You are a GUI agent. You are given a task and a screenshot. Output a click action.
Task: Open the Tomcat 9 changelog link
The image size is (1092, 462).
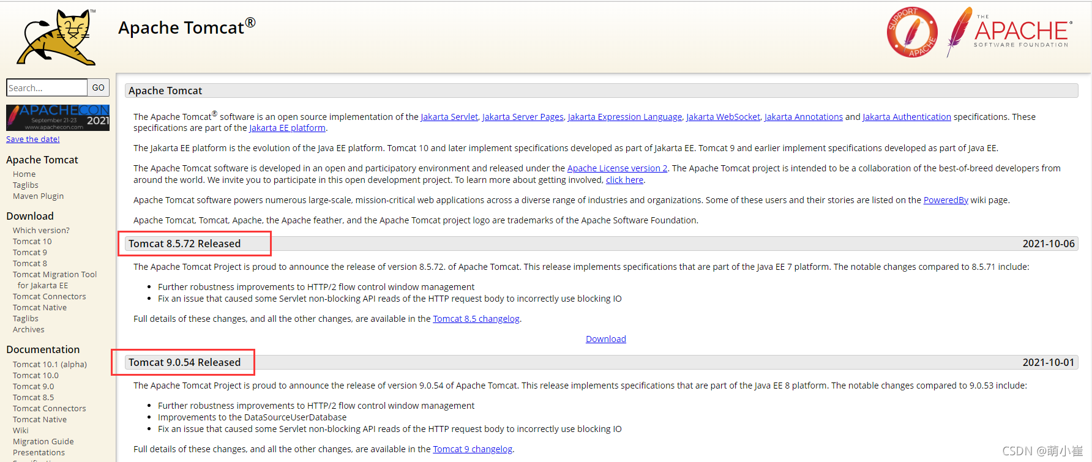click(473, 449)
